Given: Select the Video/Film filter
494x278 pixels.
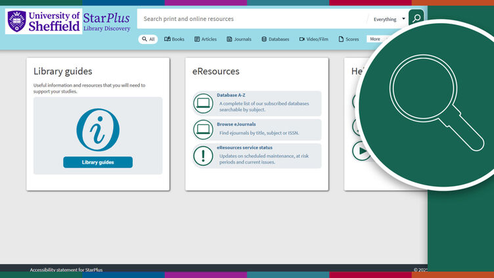Looking at the screenshot, I should click(x=313, y=39).
